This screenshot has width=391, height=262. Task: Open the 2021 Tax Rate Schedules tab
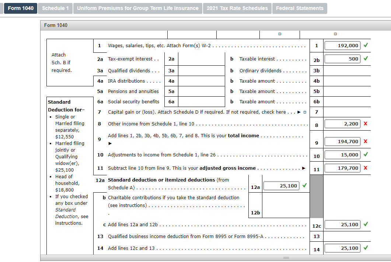pos(237,8)
